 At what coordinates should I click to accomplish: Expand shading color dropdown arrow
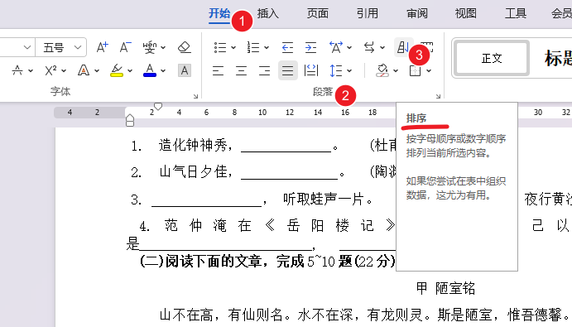click(x=396, y=70)
